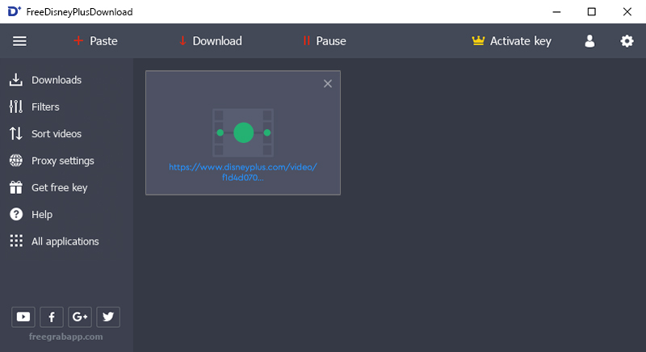Viewport: 646px width, 352px height.
Task: Click the film strip loading thumbnail
Action: point(243,132)
